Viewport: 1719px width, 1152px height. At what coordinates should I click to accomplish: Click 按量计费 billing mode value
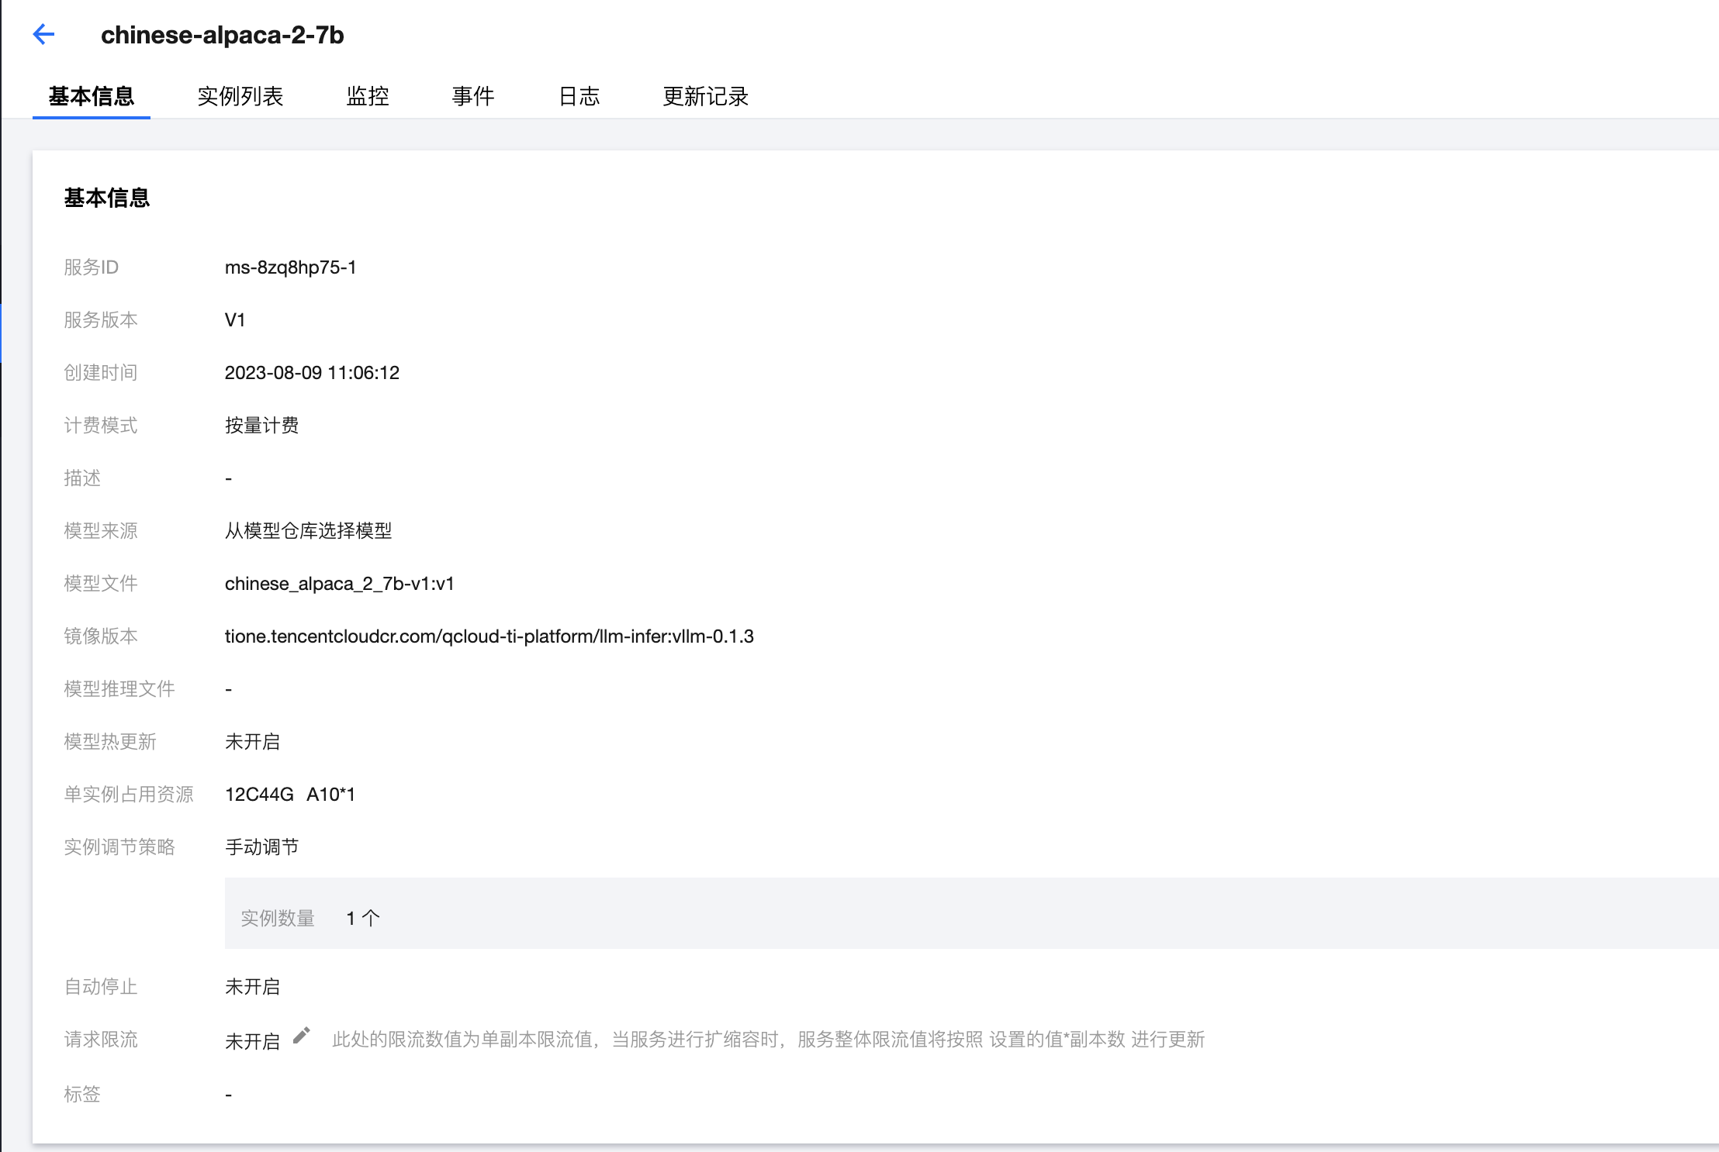262,425
